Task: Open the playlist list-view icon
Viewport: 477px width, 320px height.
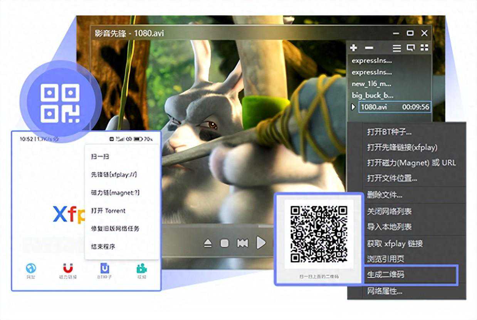Action: (396, 47)
